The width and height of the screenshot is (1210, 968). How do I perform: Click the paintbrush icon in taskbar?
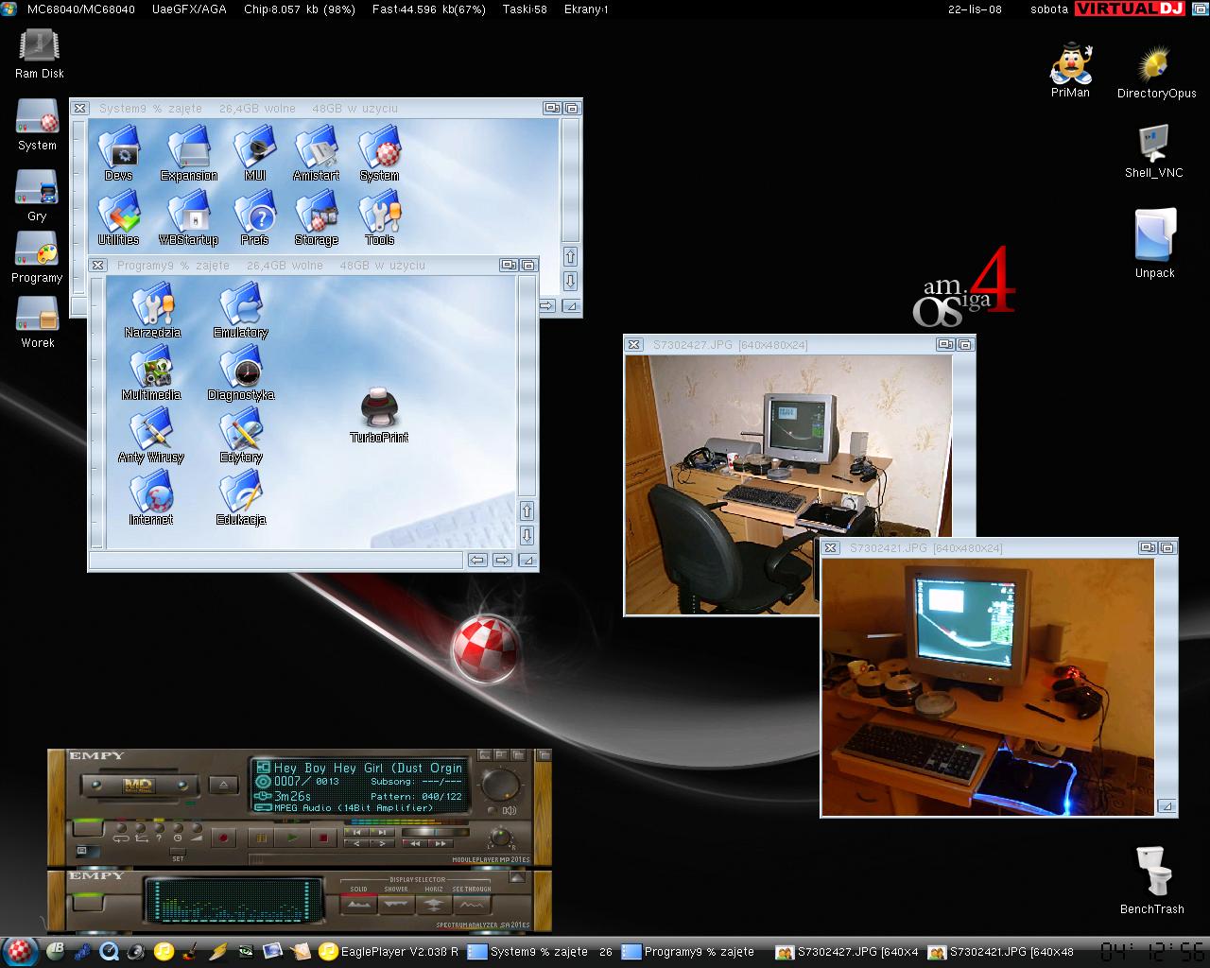[x=190, y=952]
